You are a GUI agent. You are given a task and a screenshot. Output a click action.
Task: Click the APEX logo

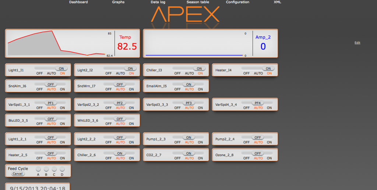(185, 15)
